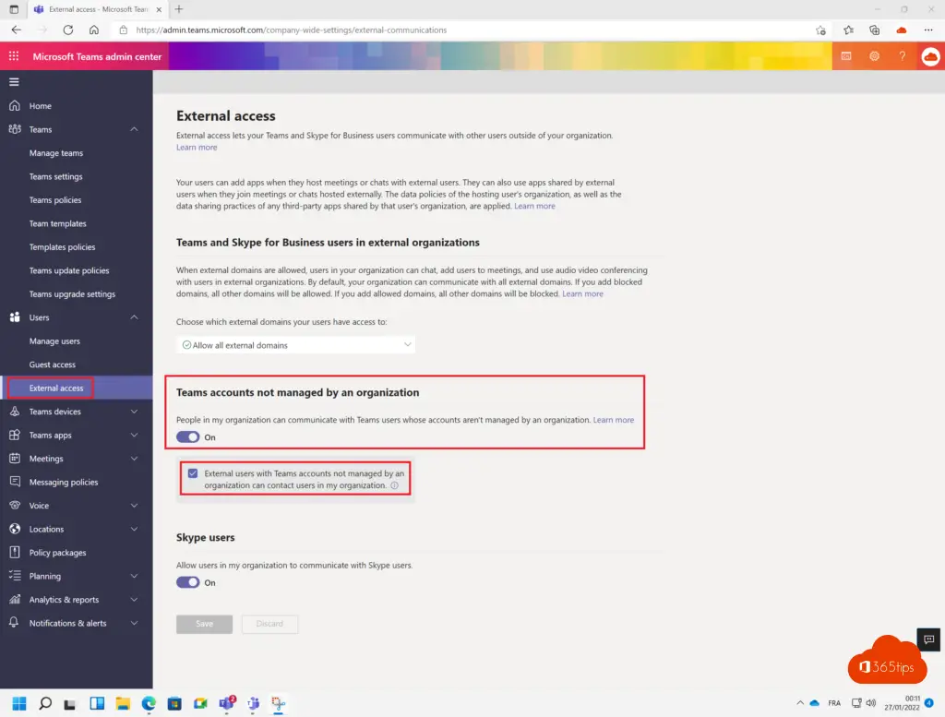
Task: Open browser collections
Action: (875, 30)
